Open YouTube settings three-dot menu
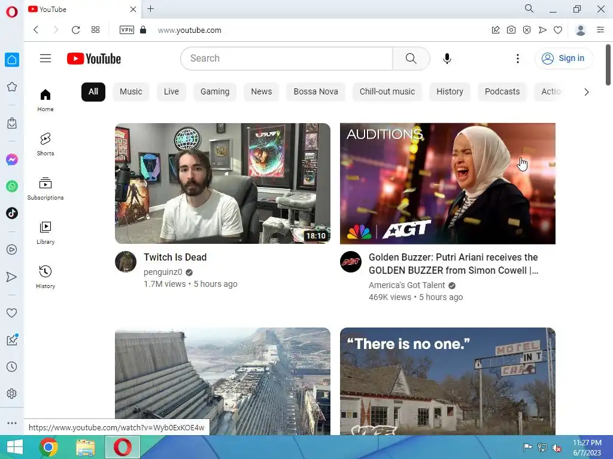 [518, 59]
